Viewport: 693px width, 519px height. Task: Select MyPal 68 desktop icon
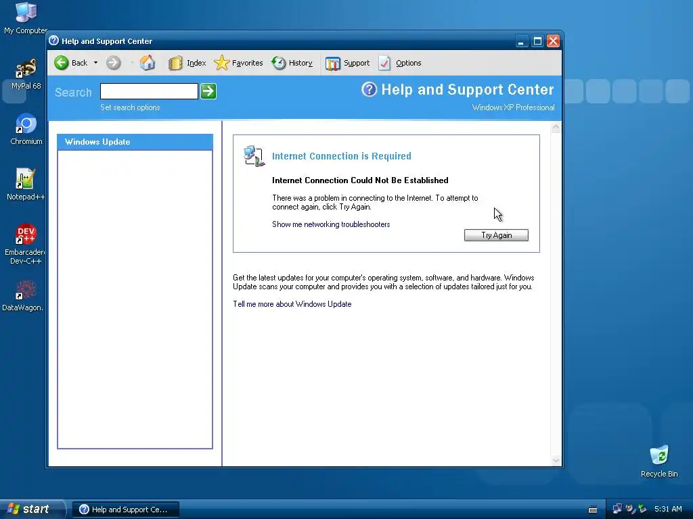[x=26, y=74]
